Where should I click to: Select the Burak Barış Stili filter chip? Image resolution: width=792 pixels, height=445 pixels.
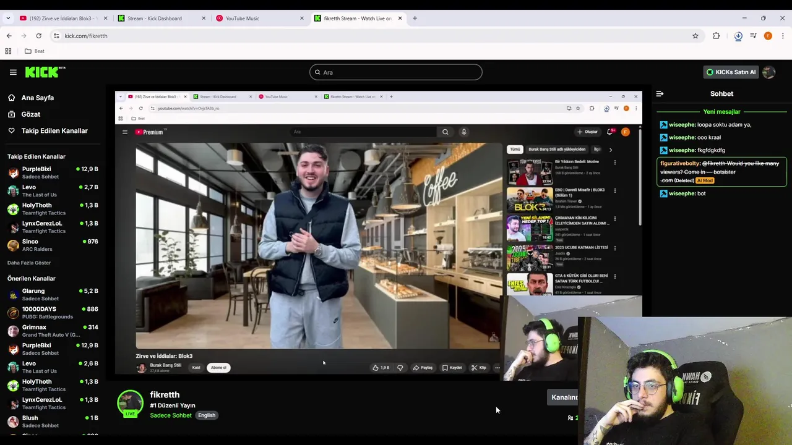click(557, 149)
